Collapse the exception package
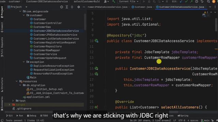The width and height of the screenshot is (218, 122). [x=24, y=62]
